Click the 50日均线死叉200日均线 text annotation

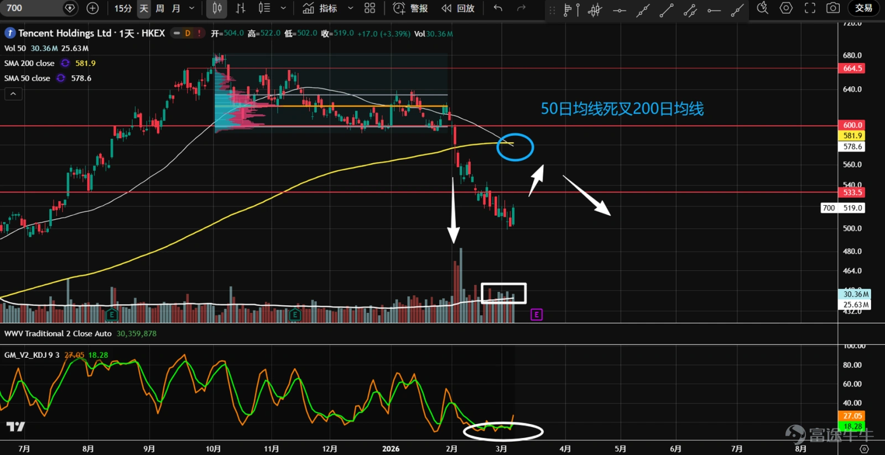[x=622, y=109]
